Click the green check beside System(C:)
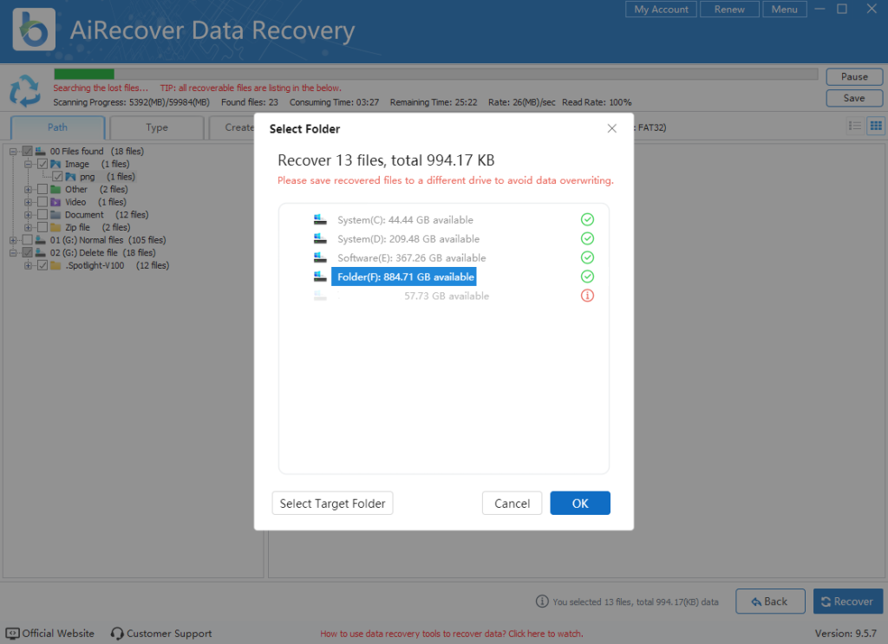Screen dimensions: 888x644 click(587, 219)
